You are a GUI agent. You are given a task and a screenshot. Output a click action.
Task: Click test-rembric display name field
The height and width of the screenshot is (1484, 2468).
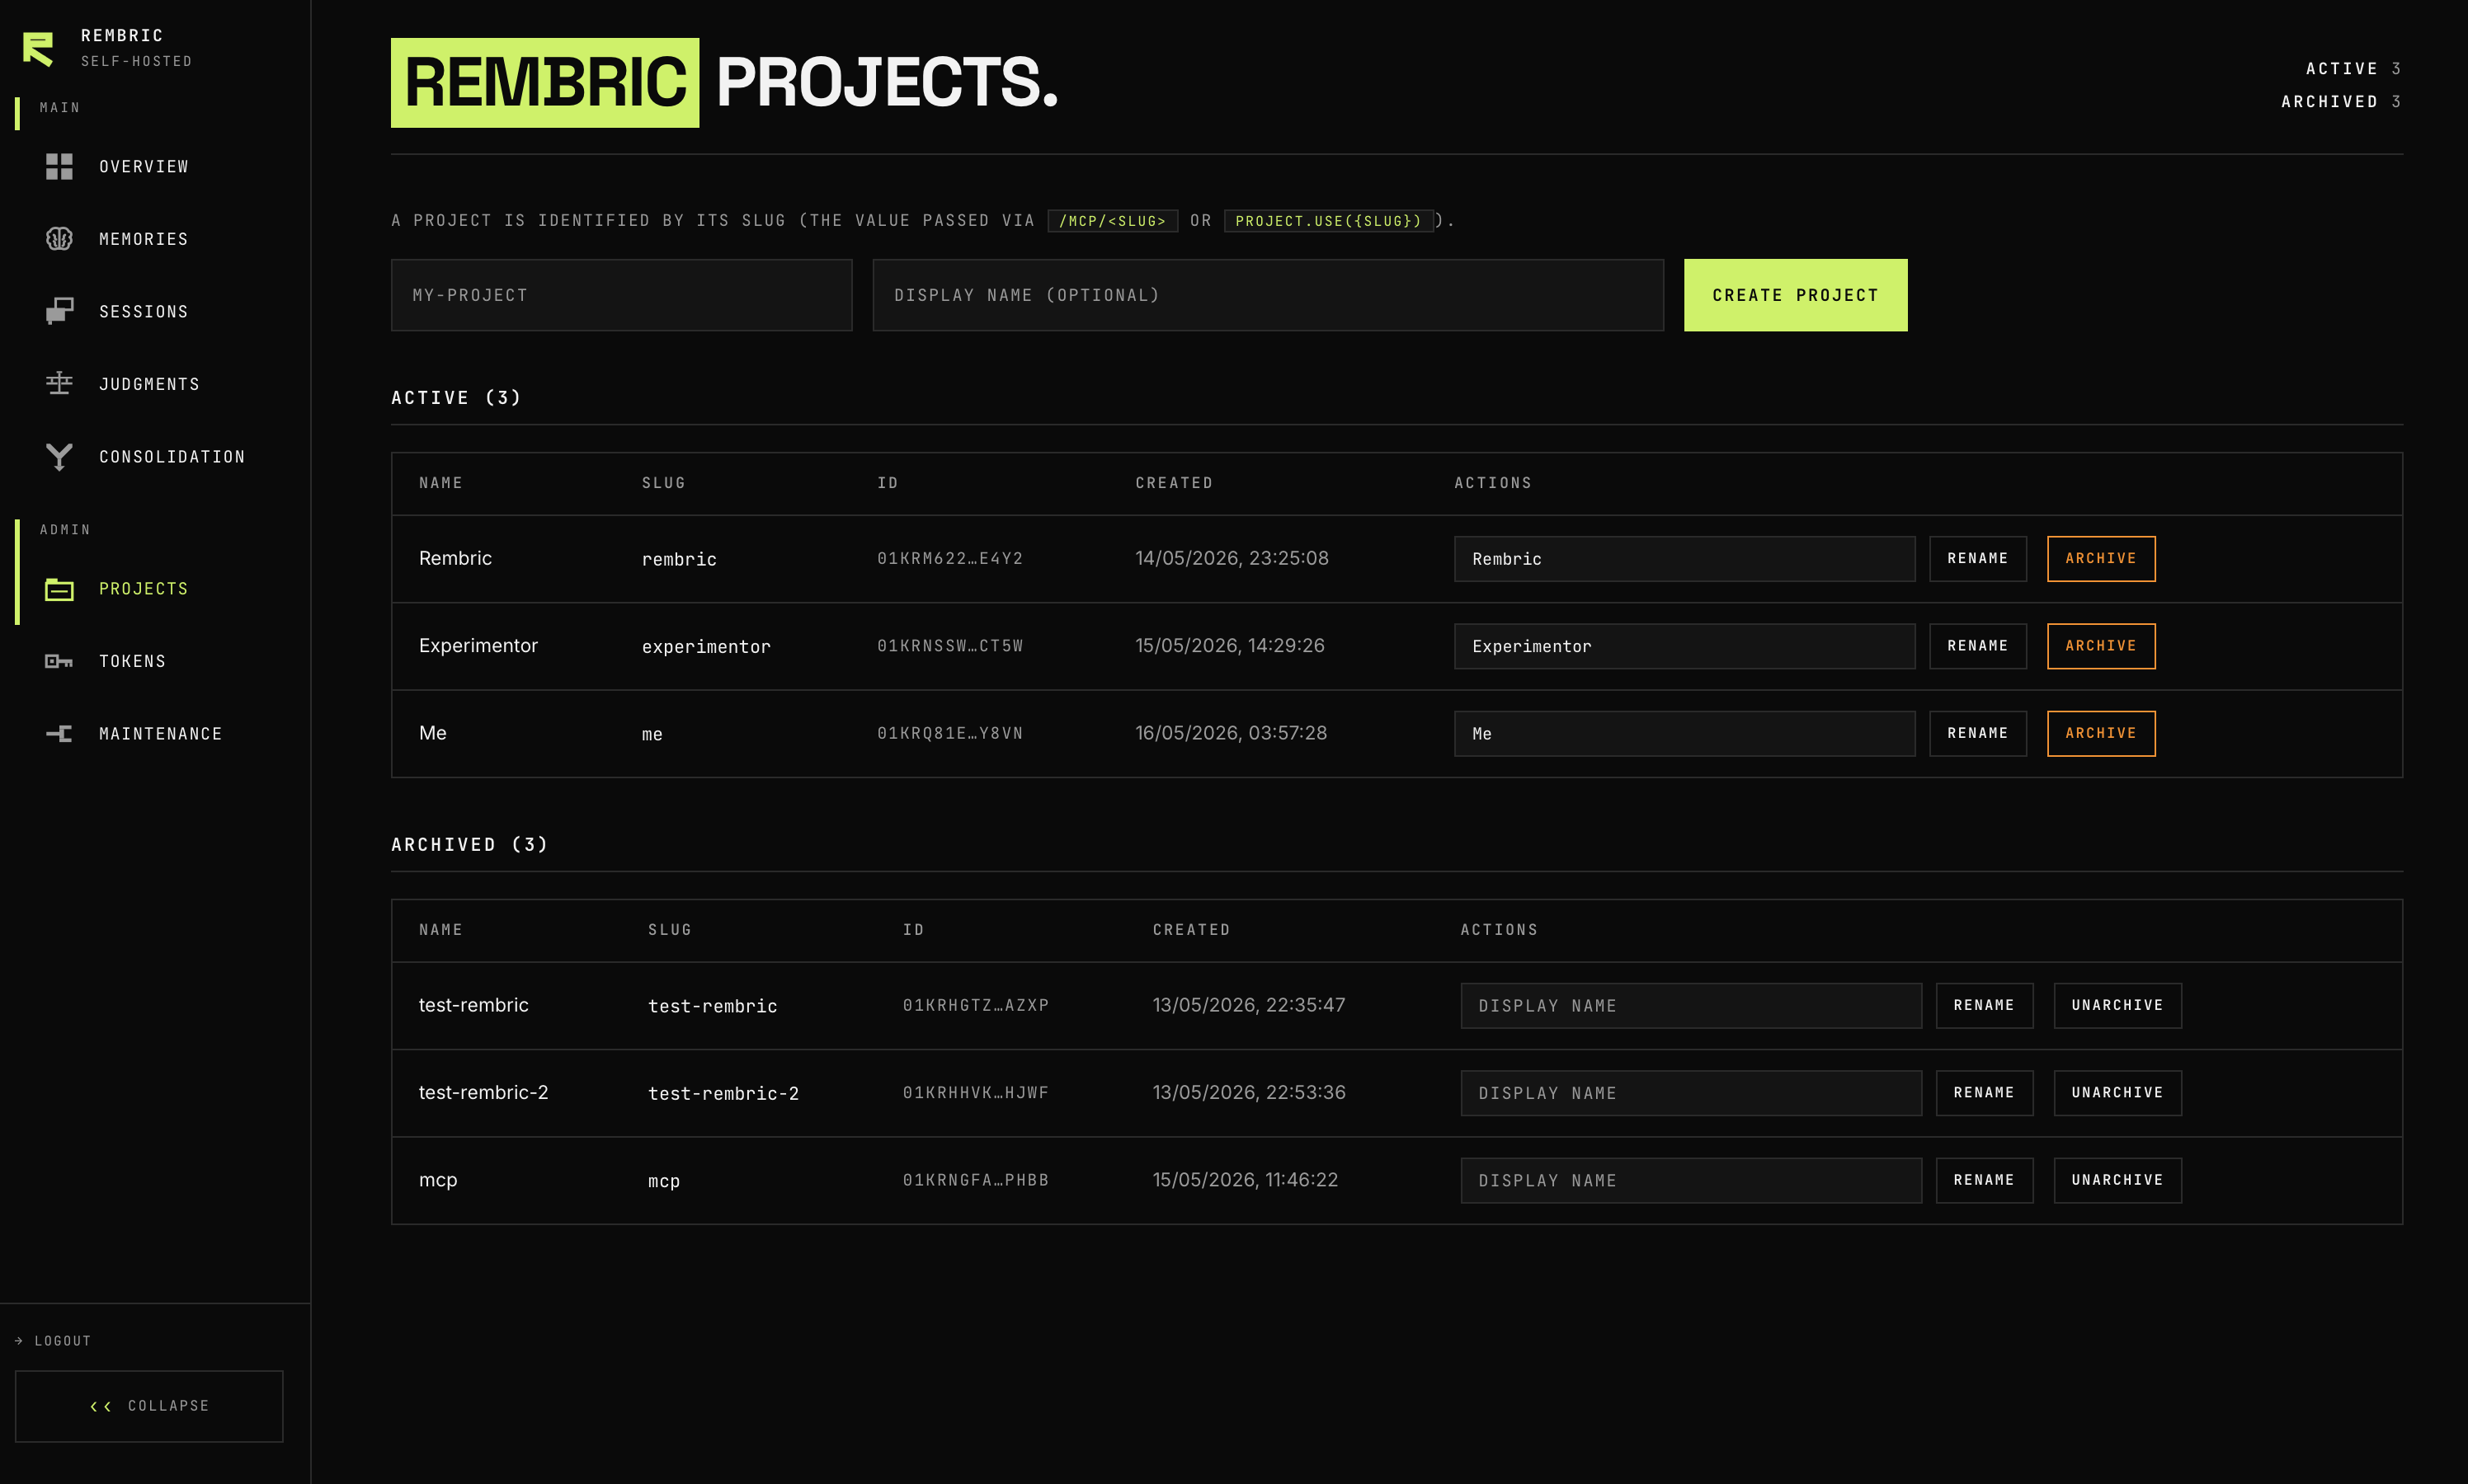[1691, 1005]
